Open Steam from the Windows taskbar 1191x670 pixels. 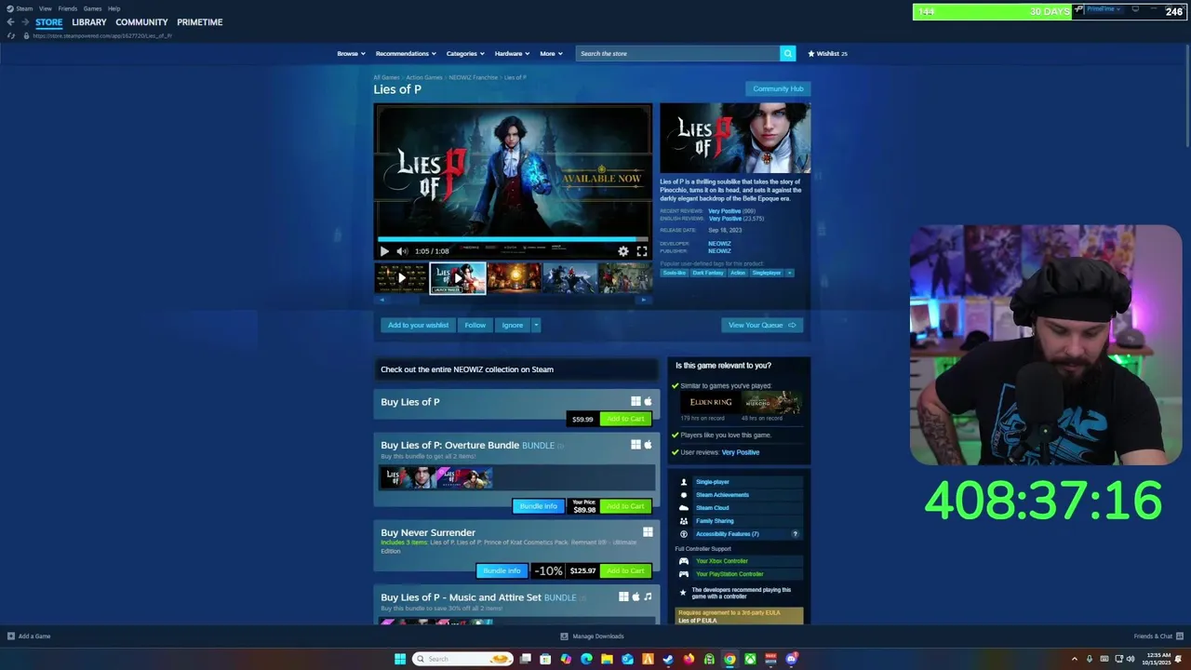click(x=667, y=659)
